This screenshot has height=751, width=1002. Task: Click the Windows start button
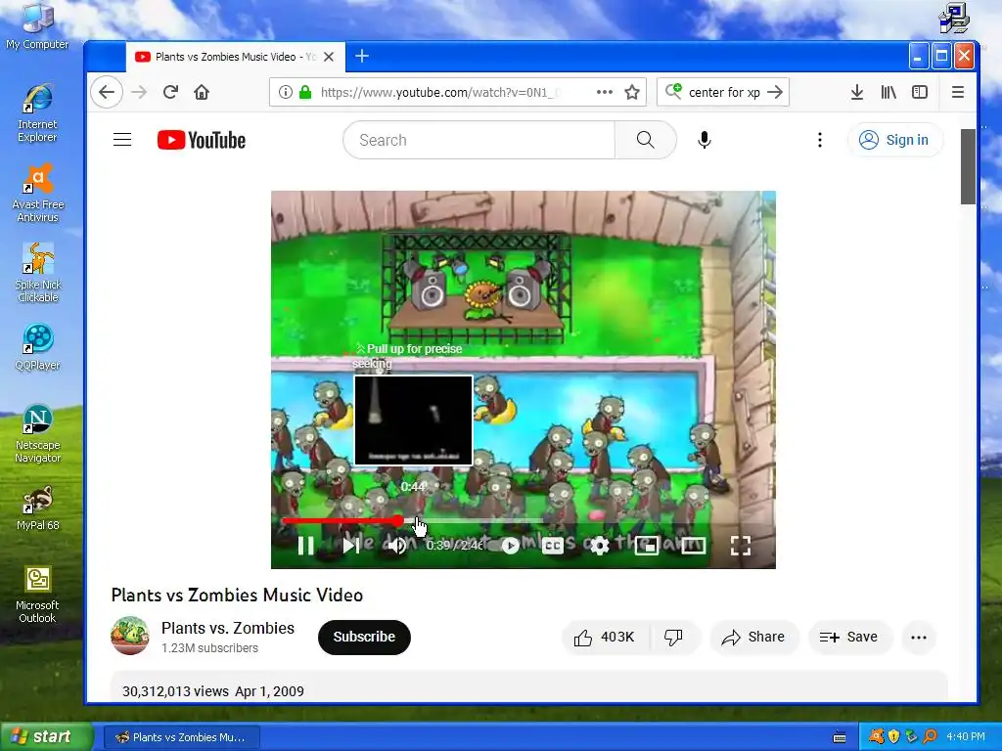coord(47,736)
